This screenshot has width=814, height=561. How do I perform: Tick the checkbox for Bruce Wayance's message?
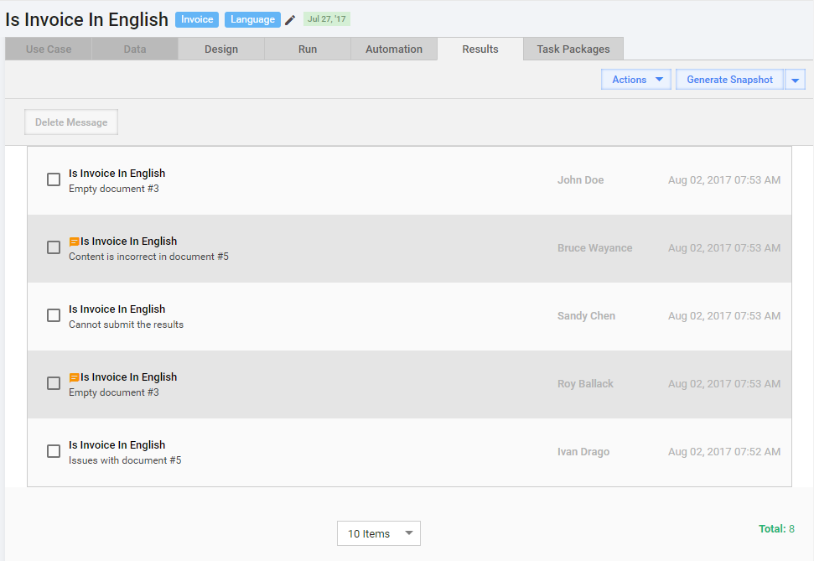[x=54, y=247]
